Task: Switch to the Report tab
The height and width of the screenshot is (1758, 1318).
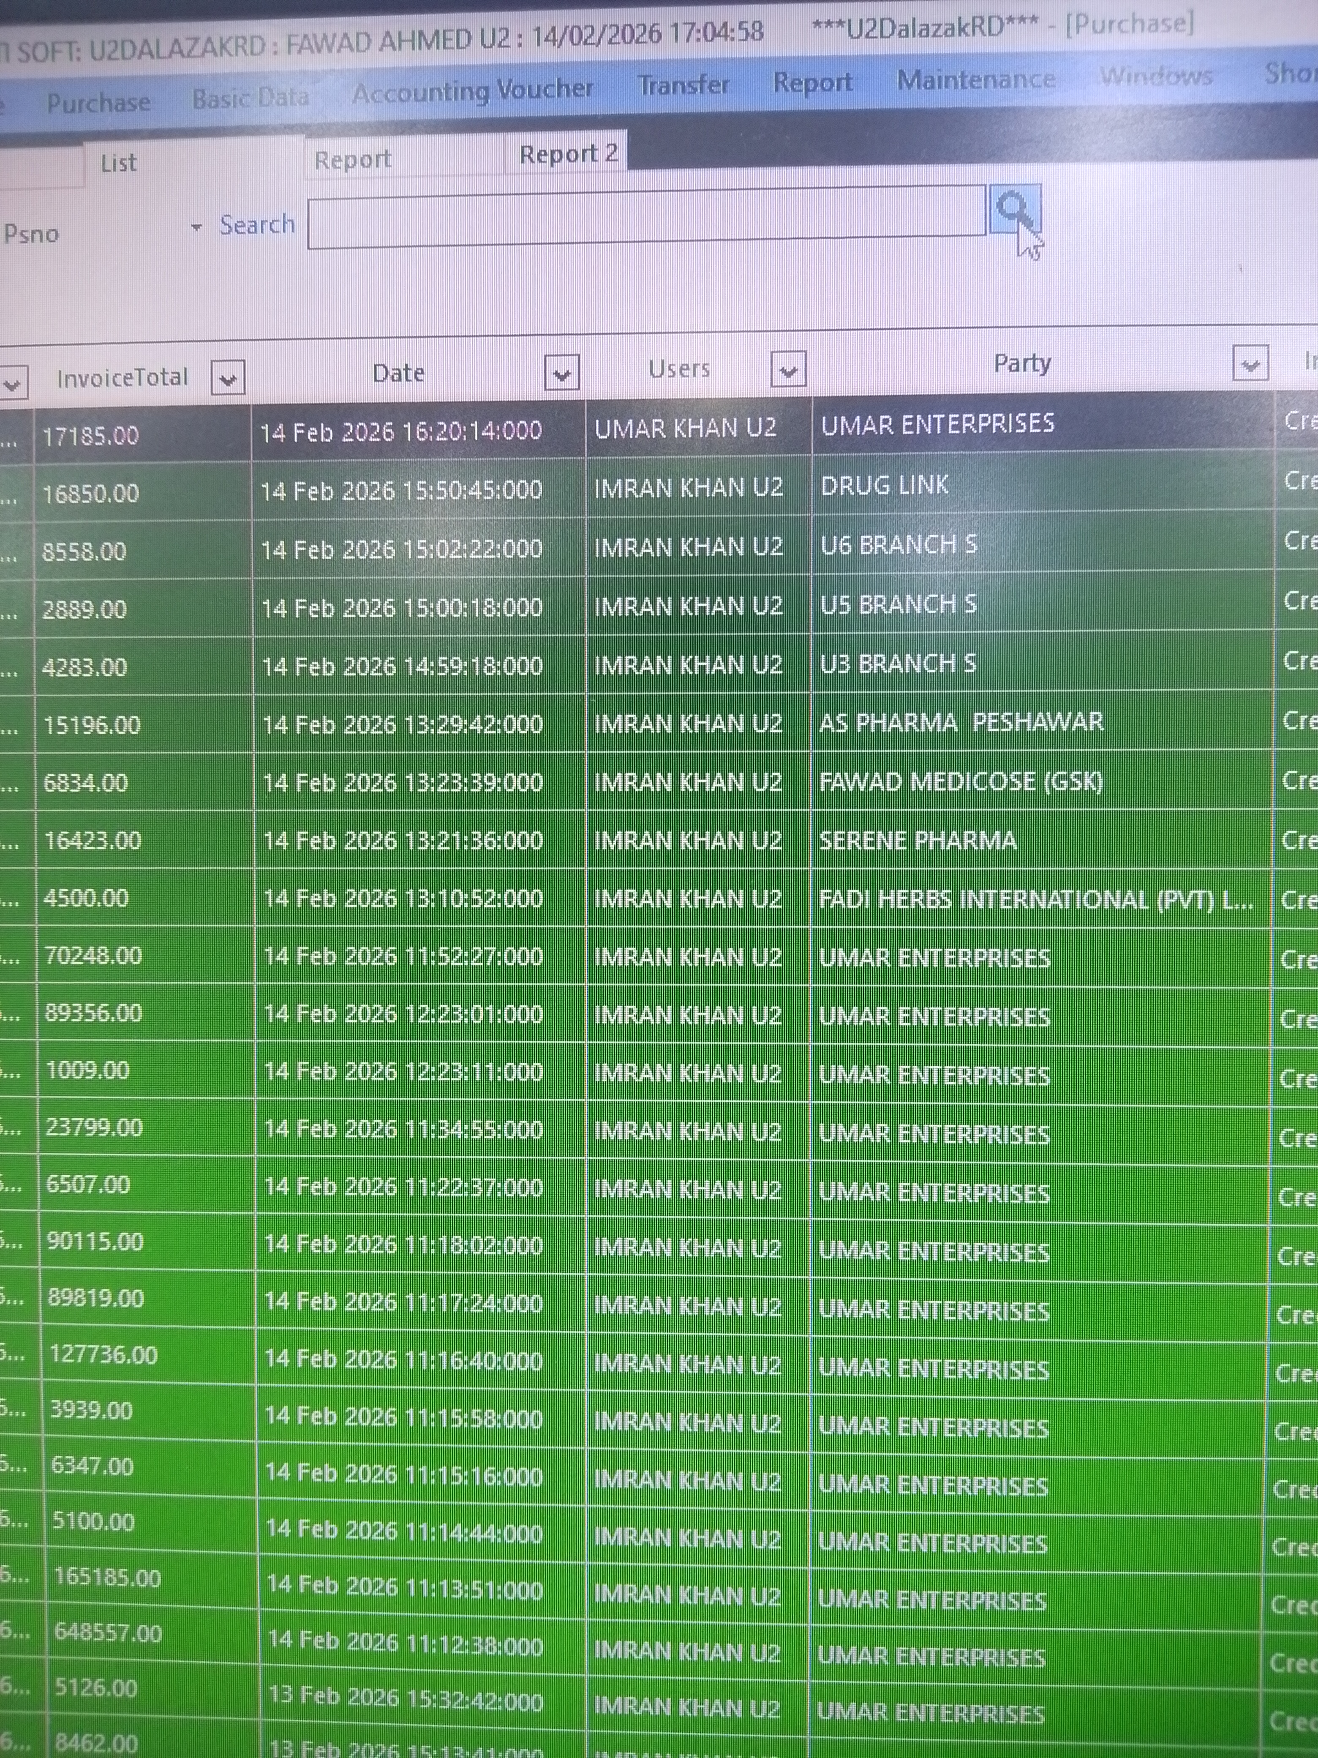Action: tap(354, 160)
